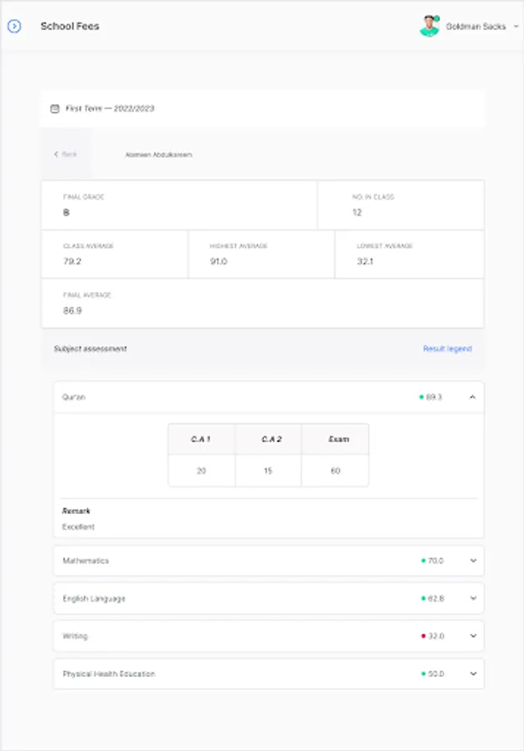Collapse the Qur'an subject section
The image size is (524, 751).
472,397
